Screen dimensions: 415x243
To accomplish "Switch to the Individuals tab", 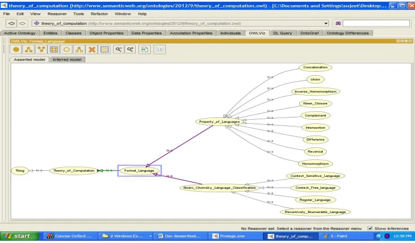I will click(x=231, y=33).
